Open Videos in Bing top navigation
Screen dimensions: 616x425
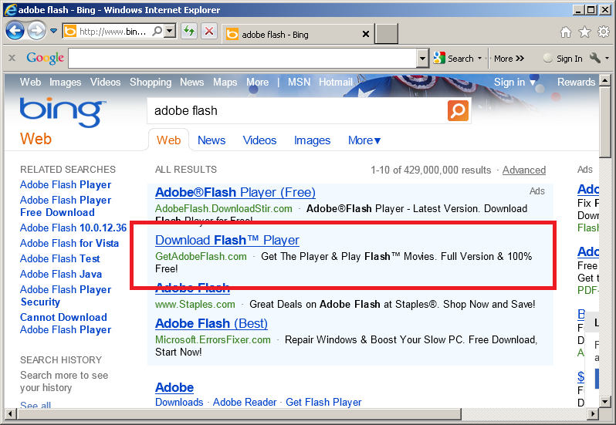point(105,82)
